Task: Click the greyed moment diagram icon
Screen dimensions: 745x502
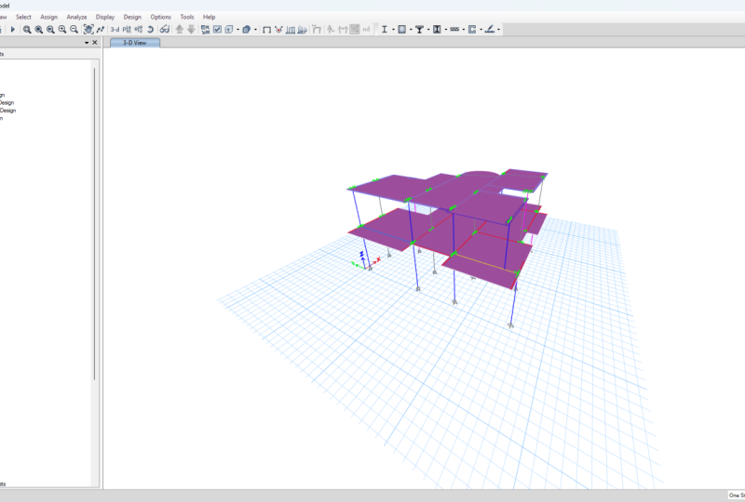Action: tap(343, 30)
